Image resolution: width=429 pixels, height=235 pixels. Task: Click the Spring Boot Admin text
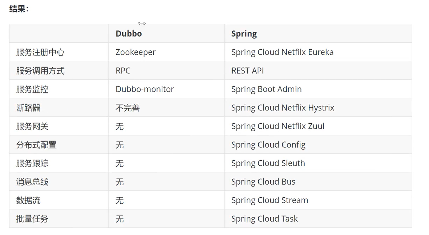[267, 89]
